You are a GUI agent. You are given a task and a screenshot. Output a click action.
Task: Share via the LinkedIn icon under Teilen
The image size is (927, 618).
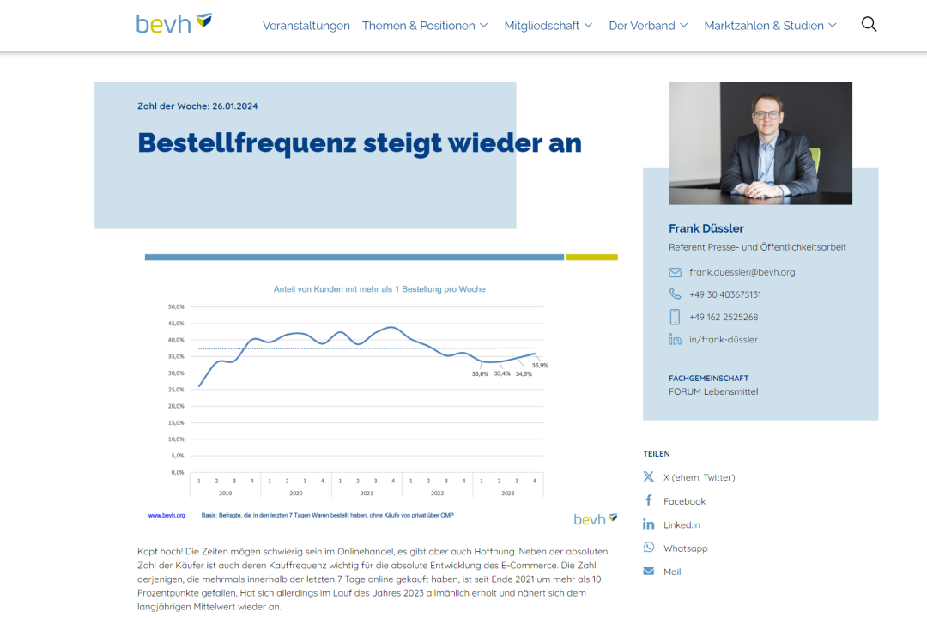click(x=649, y=524)
